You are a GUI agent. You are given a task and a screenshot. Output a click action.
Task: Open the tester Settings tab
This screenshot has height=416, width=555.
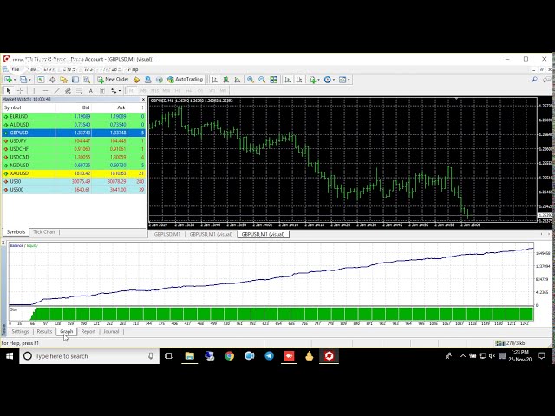[20, 331]
